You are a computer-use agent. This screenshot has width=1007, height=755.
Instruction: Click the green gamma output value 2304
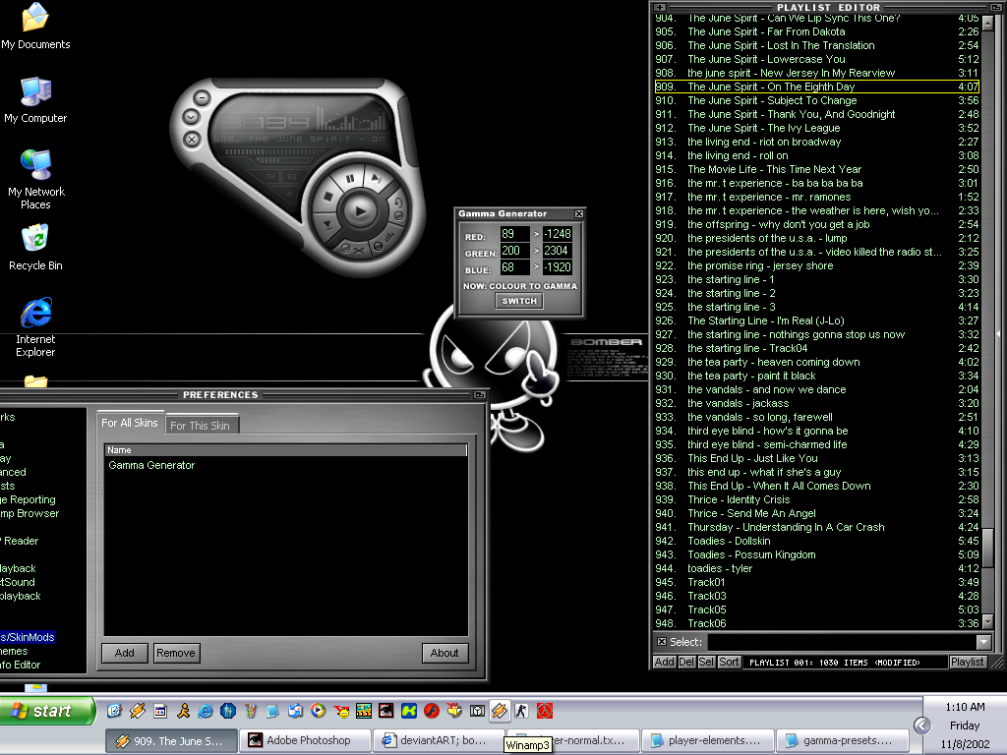[557, 251]
